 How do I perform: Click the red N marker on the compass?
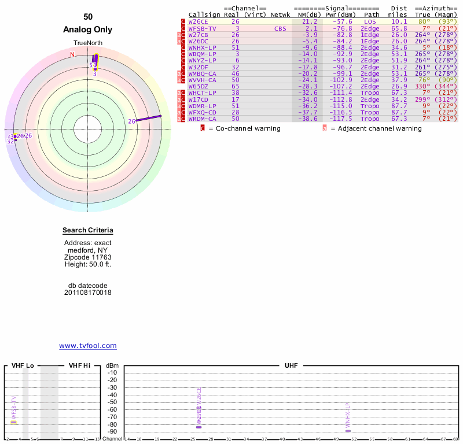[72, 55]
